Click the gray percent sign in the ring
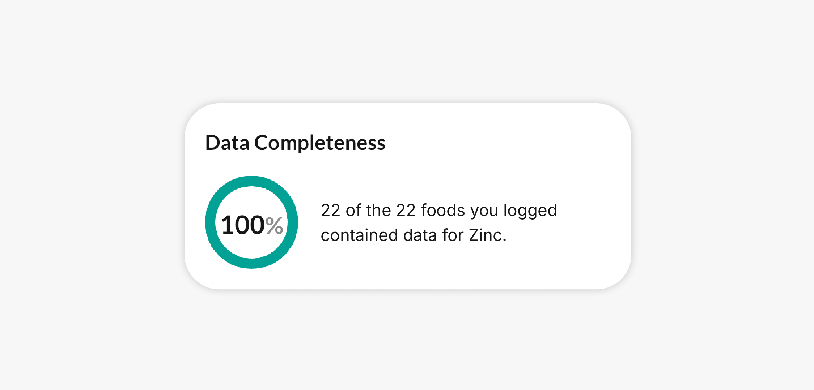Screen dimensions: 814x390 (275, 225)
